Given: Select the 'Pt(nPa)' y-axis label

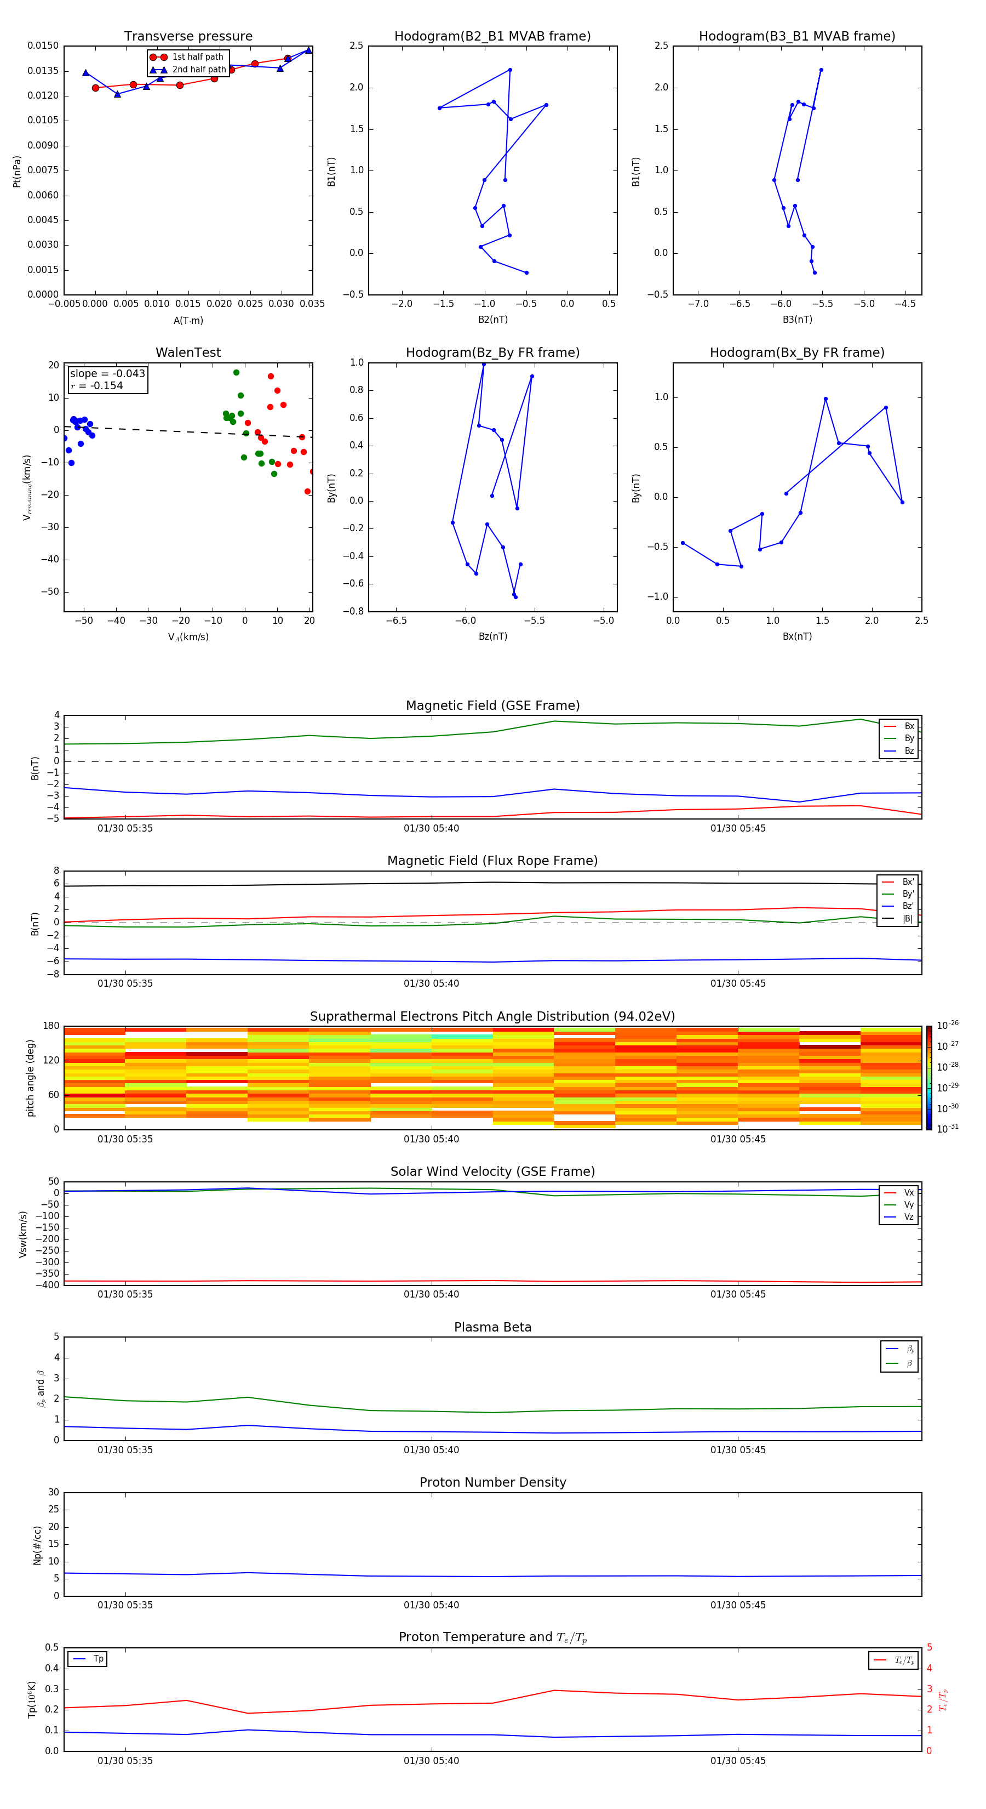Looking at the screenshot, I should pos(17,172).
